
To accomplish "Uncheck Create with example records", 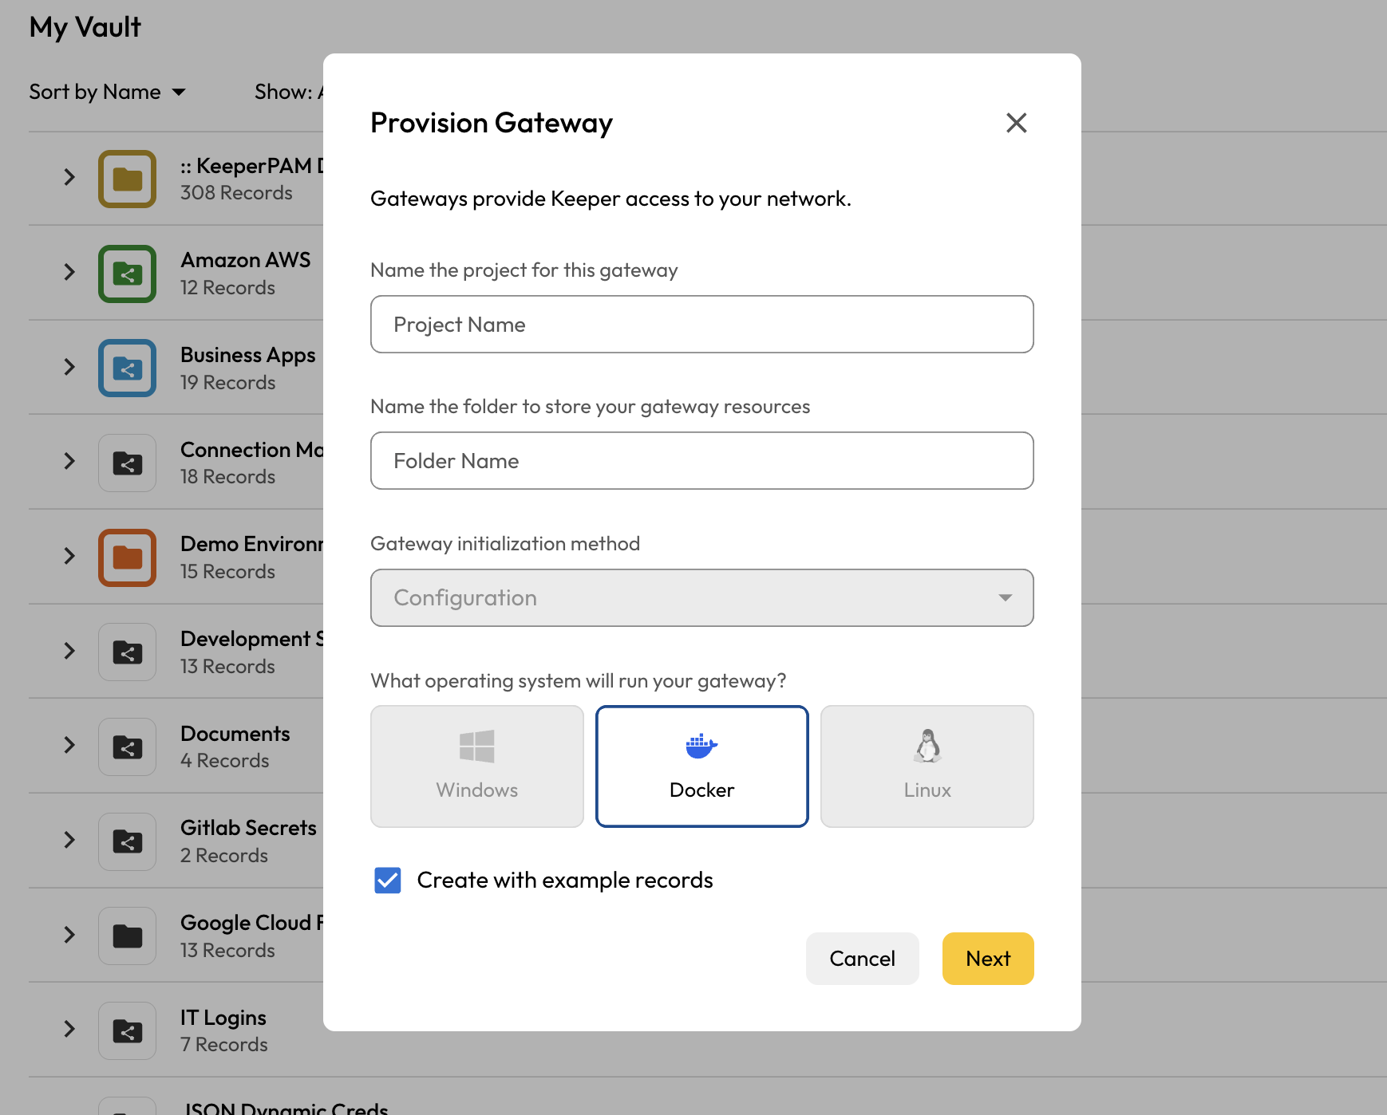I will pos(388,881).
